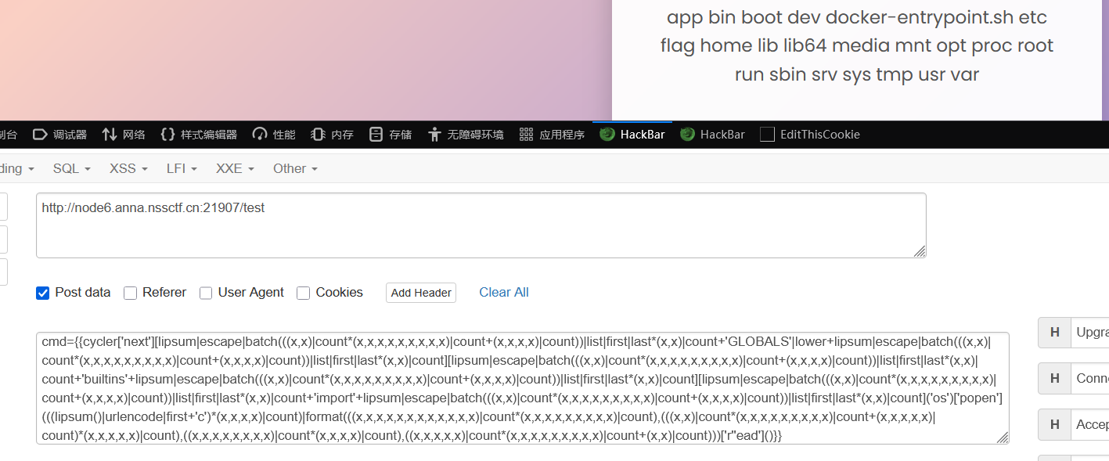Uncheck the Post data checkbox
The height and width of the screenshot is (461, 1109).
click(43, 293)
